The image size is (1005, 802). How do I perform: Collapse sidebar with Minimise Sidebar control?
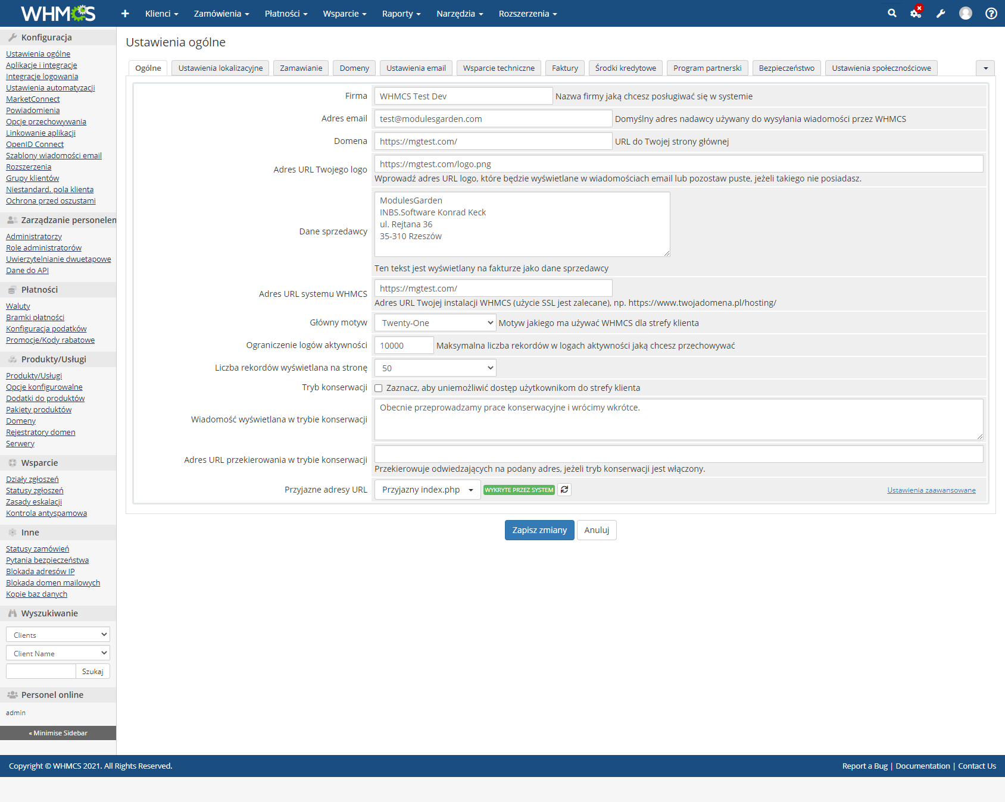tap(58, 732)
